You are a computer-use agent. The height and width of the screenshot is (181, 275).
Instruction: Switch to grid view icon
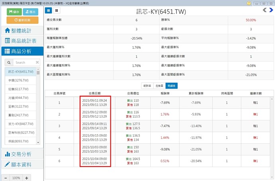57,10
